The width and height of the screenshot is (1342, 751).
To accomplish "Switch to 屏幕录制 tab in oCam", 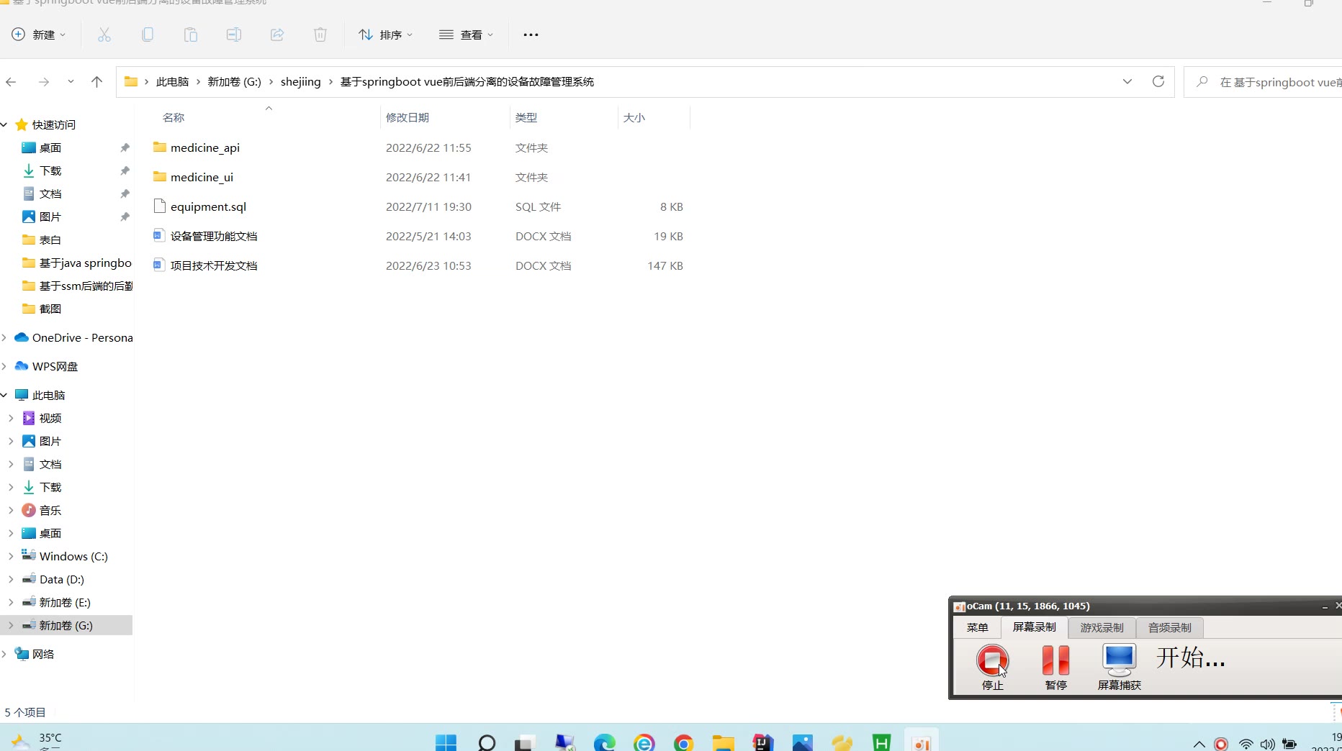I will 1035,627.
